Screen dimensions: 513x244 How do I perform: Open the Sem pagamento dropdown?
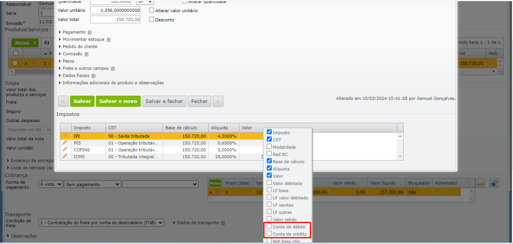point(93,185)
